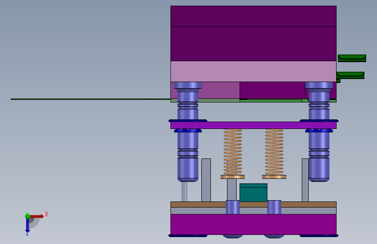Viewport: 377px width, 244px height.
Task: Select the second dark purple block below top plate
Action: 254,44
